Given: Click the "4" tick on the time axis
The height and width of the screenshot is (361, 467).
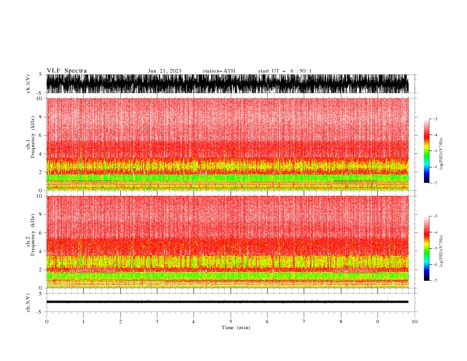Looking at the screenshot, I should (x=193, y=321).
